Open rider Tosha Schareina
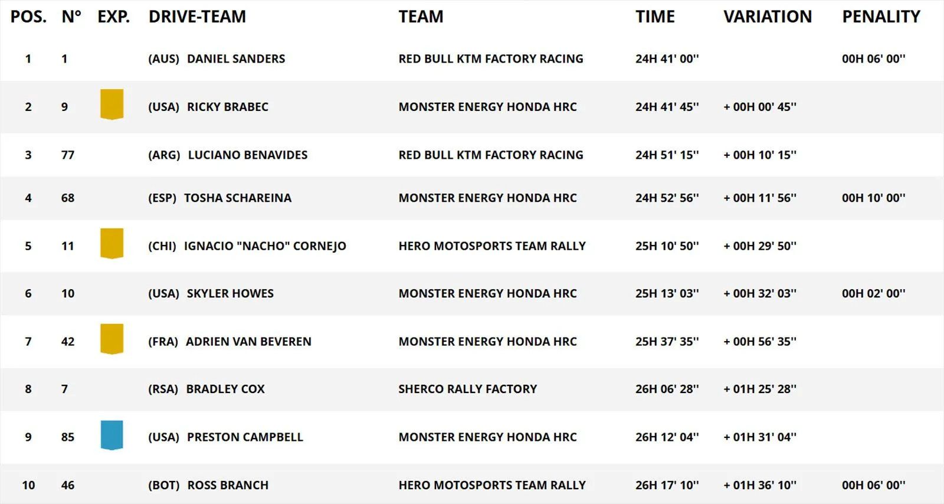944x504 pixels. [237, 198]
